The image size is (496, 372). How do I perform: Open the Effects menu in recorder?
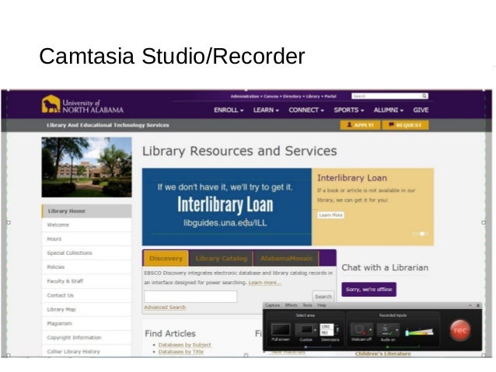291,305
